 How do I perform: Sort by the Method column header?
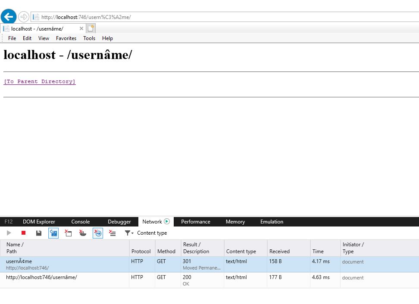[x=168, y=248]
